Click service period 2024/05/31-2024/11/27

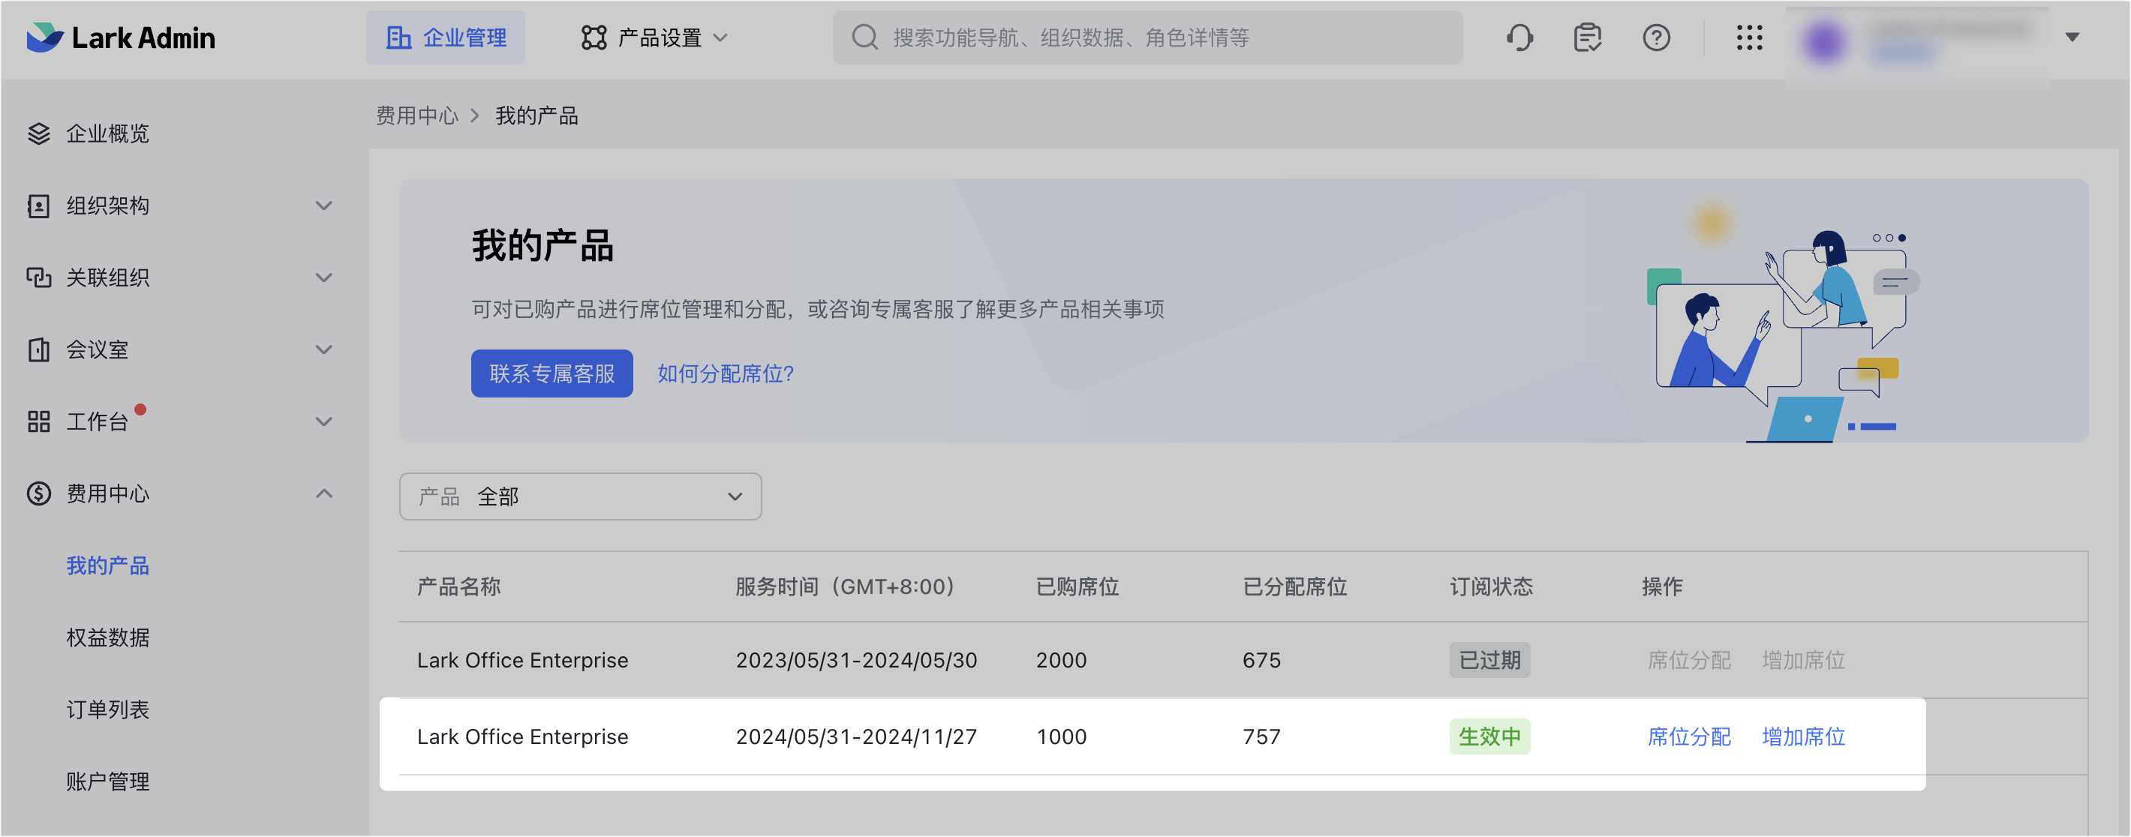click(x=856, y=736)
